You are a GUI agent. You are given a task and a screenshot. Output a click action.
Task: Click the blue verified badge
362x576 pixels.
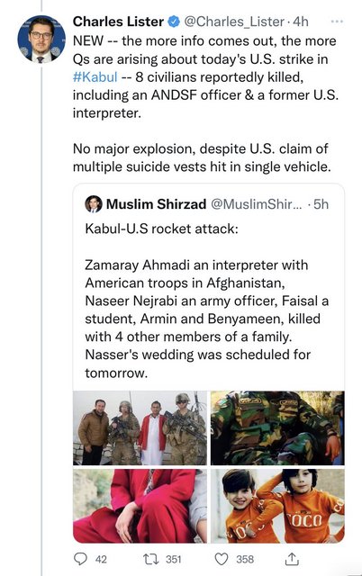click(x=174, y=22)
